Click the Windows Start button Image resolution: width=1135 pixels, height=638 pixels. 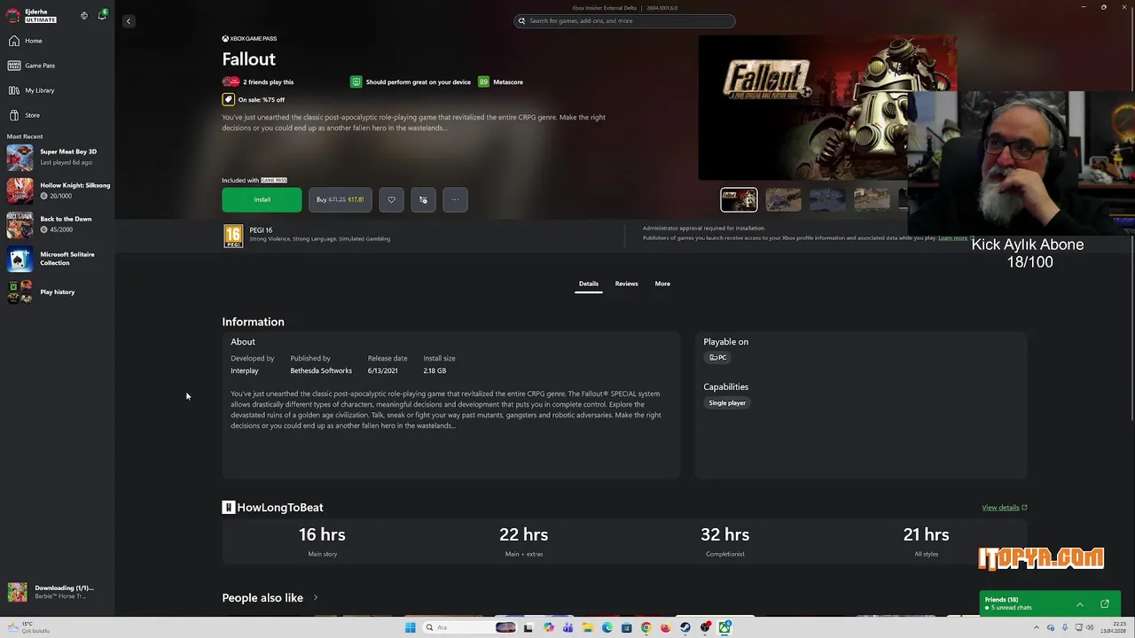tap(410, 627)
